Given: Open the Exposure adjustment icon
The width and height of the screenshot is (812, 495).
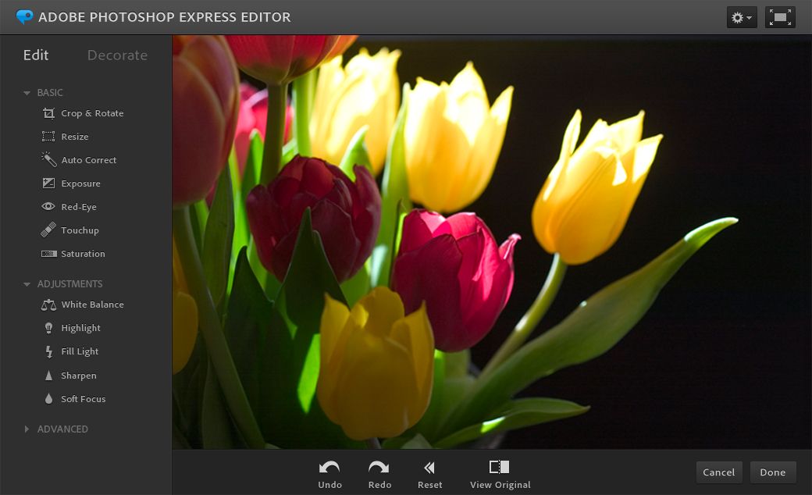Looking at the screenshot, I should pyautogui.click(x=48, y=183).
